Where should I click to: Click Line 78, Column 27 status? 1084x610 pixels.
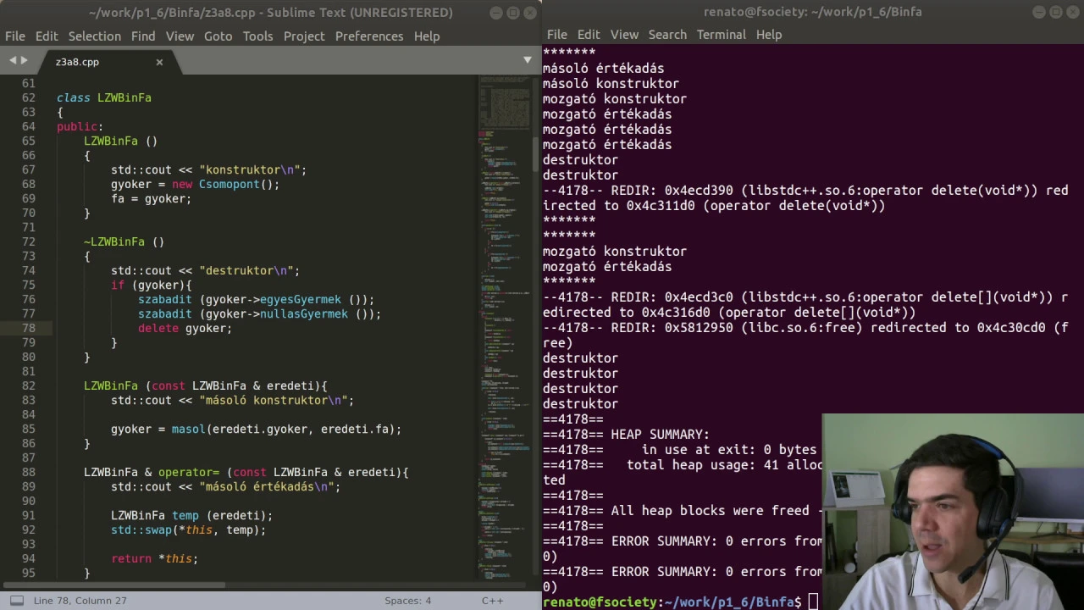click(x=80, y=601)
